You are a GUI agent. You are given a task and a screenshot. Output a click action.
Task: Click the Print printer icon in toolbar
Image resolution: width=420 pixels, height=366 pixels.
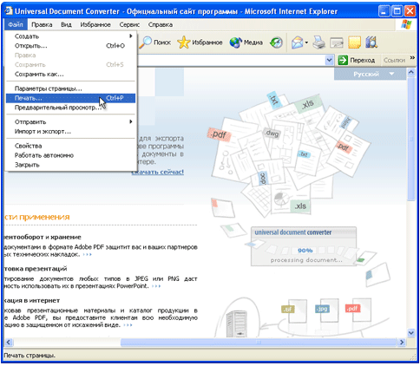click(x=318, y=42)
